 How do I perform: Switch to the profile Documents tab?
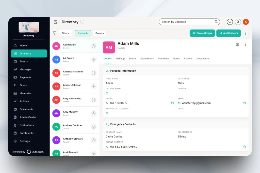(203, 59)
